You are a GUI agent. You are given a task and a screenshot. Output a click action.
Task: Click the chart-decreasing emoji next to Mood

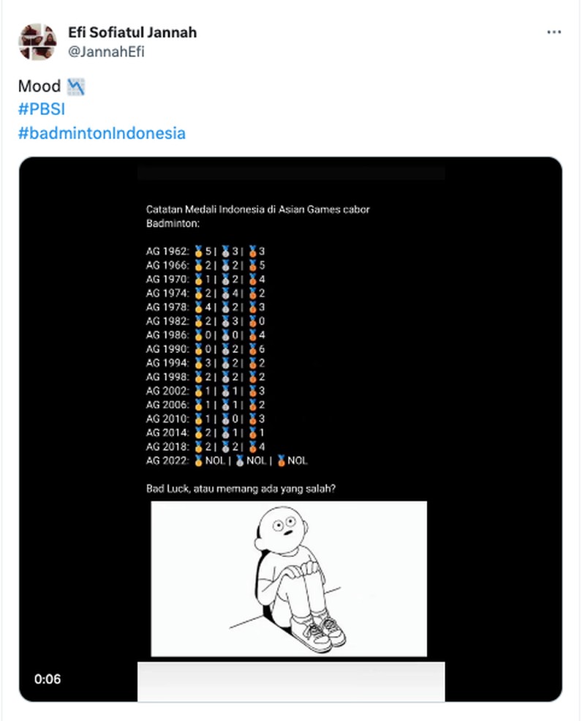77,86
